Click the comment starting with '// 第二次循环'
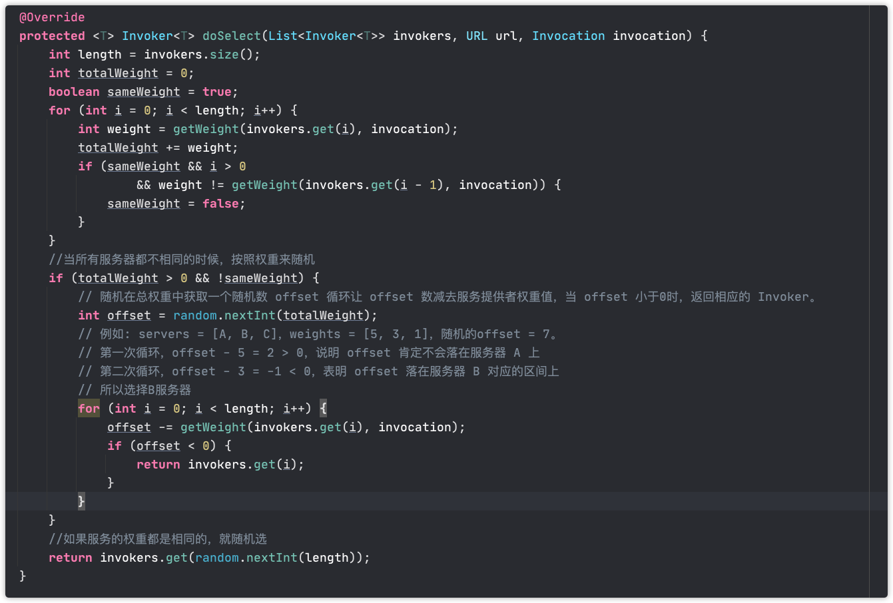The width and height of the screenshot is (893, 603). pos(318,371)
